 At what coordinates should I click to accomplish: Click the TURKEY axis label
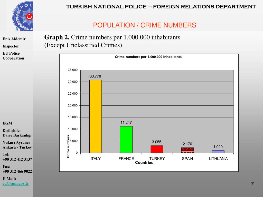point(157,159)
